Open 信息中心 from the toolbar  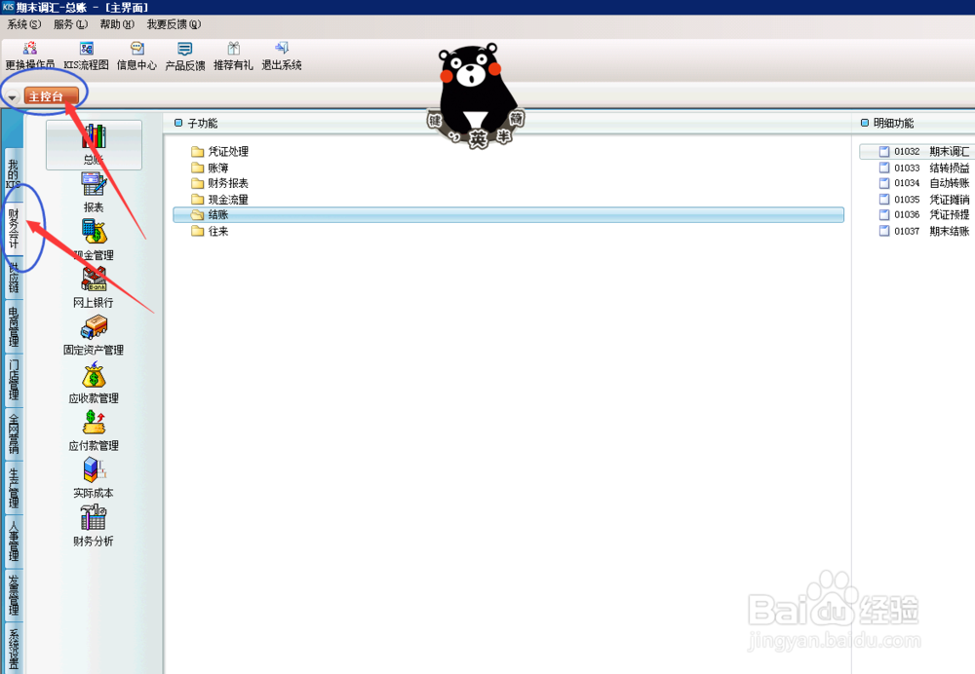point(136,49)
